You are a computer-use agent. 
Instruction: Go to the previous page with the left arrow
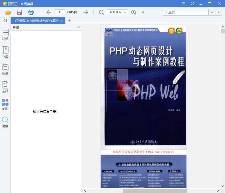point(49,12)
